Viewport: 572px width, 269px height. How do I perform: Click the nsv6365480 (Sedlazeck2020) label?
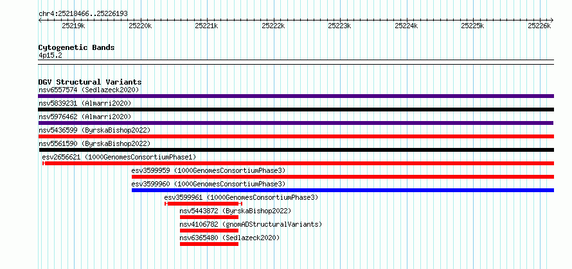click(x=229, y=238)
